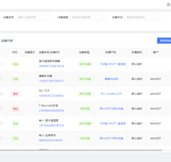The image size is (171, 162).
Task: Focus the 设备名称 input field
Action: [33, 17]
